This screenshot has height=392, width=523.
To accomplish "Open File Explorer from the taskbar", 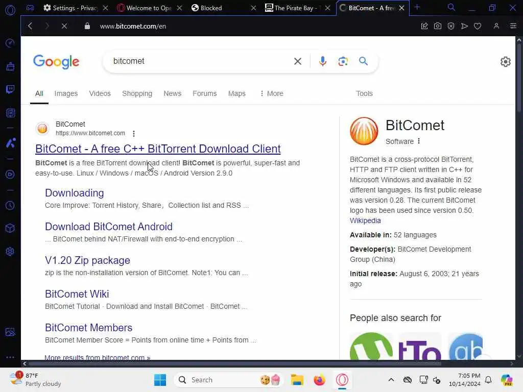I will click(x=297, y=380).
